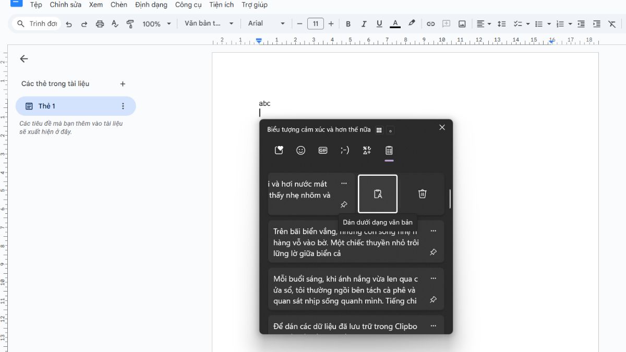This screenshot has width=626, height=352.
Task: Open the text alignment dropdown
Action: click(484, 24)
